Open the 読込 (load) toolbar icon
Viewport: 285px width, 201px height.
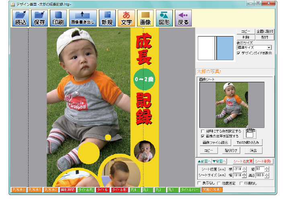[x=21, y=18]
